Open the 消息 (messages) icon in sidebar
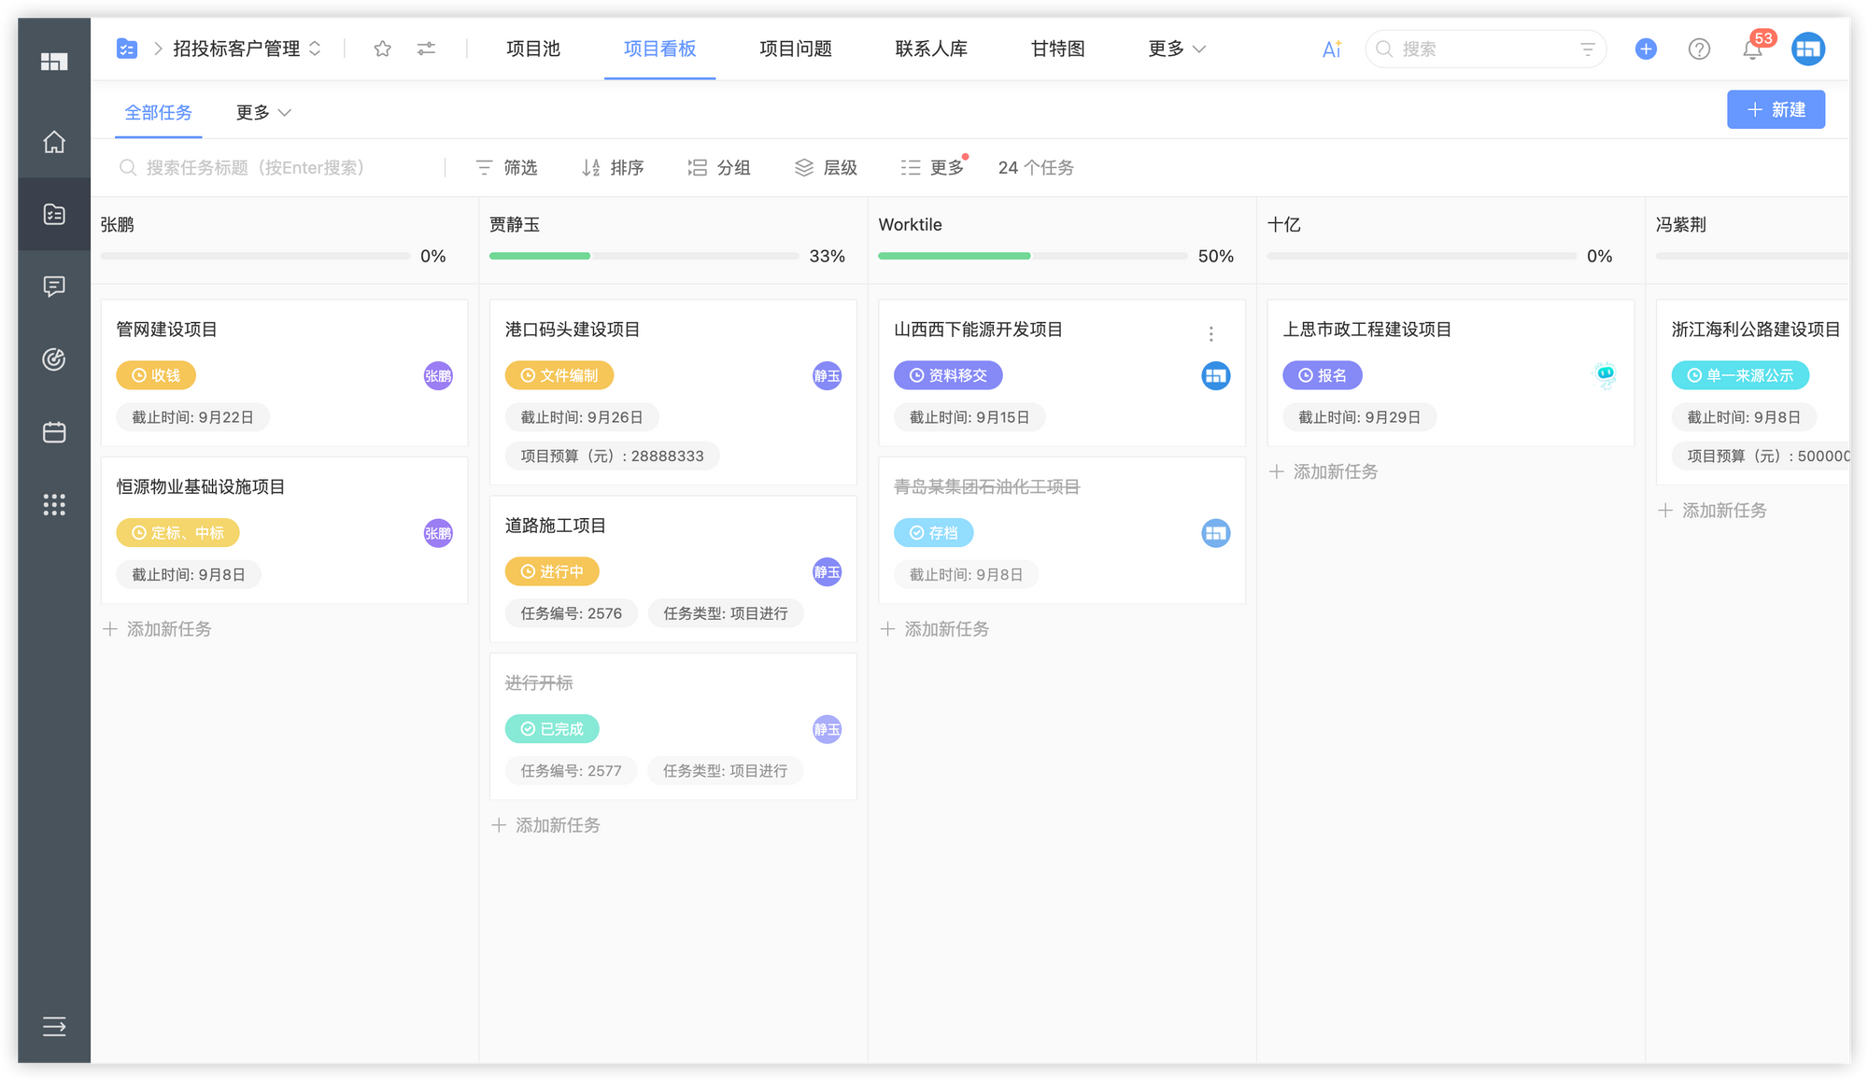 coord(53,287)
